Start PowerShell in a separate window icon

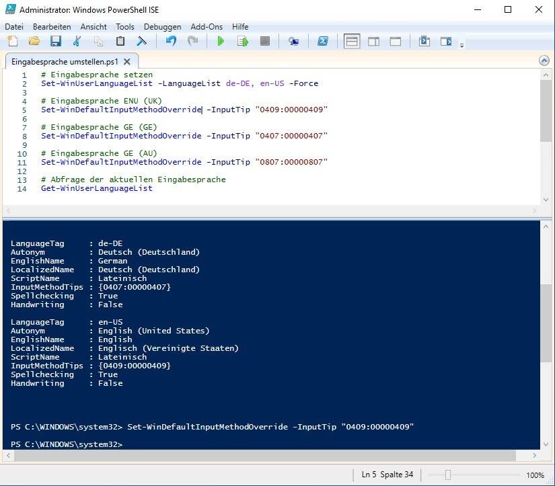click(323, 42)
